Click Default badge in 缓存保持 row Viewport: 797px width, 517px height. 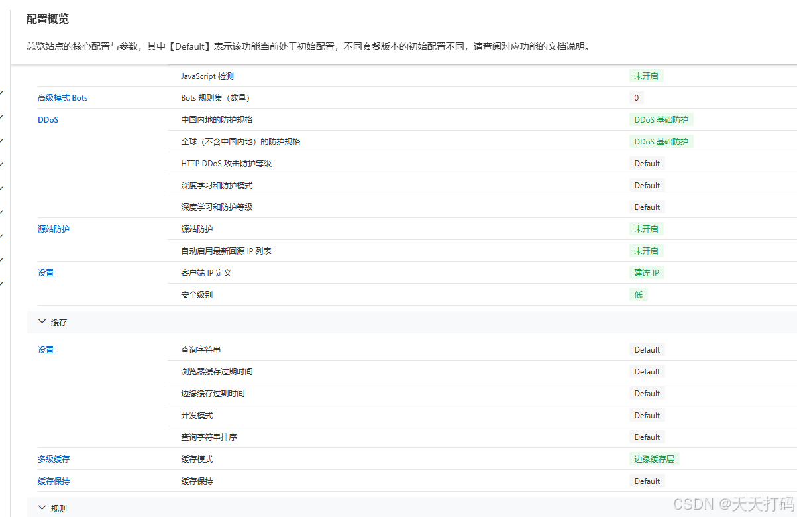pyautogui.click(x=647, y=481)
